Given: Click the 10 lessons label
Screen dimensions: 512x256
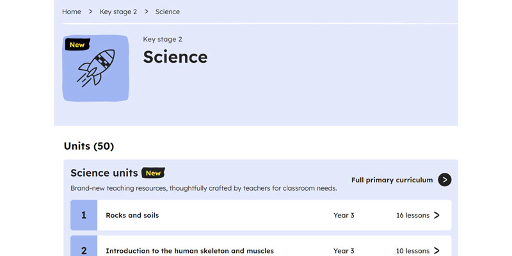Looking at the screenshot, I should [x=413, y=250].
